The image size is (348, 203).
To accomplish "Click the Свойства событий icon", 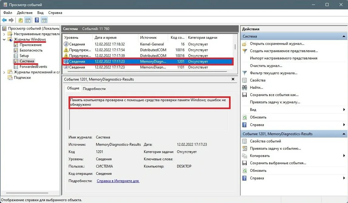I will [x=244, y=141].
